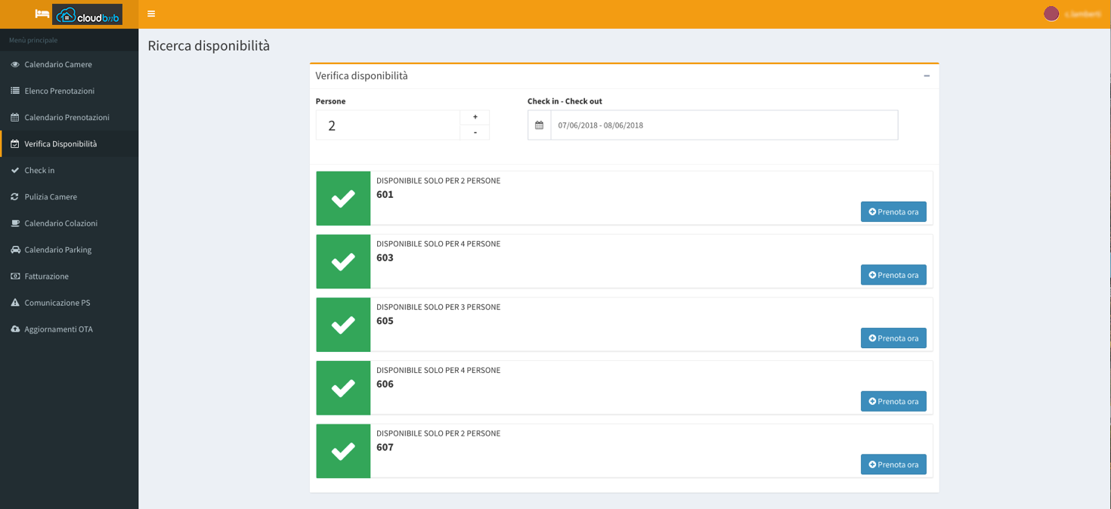Click the green checkmark for room 601
Screen dimensions: 1111x509
click(343, 198)
